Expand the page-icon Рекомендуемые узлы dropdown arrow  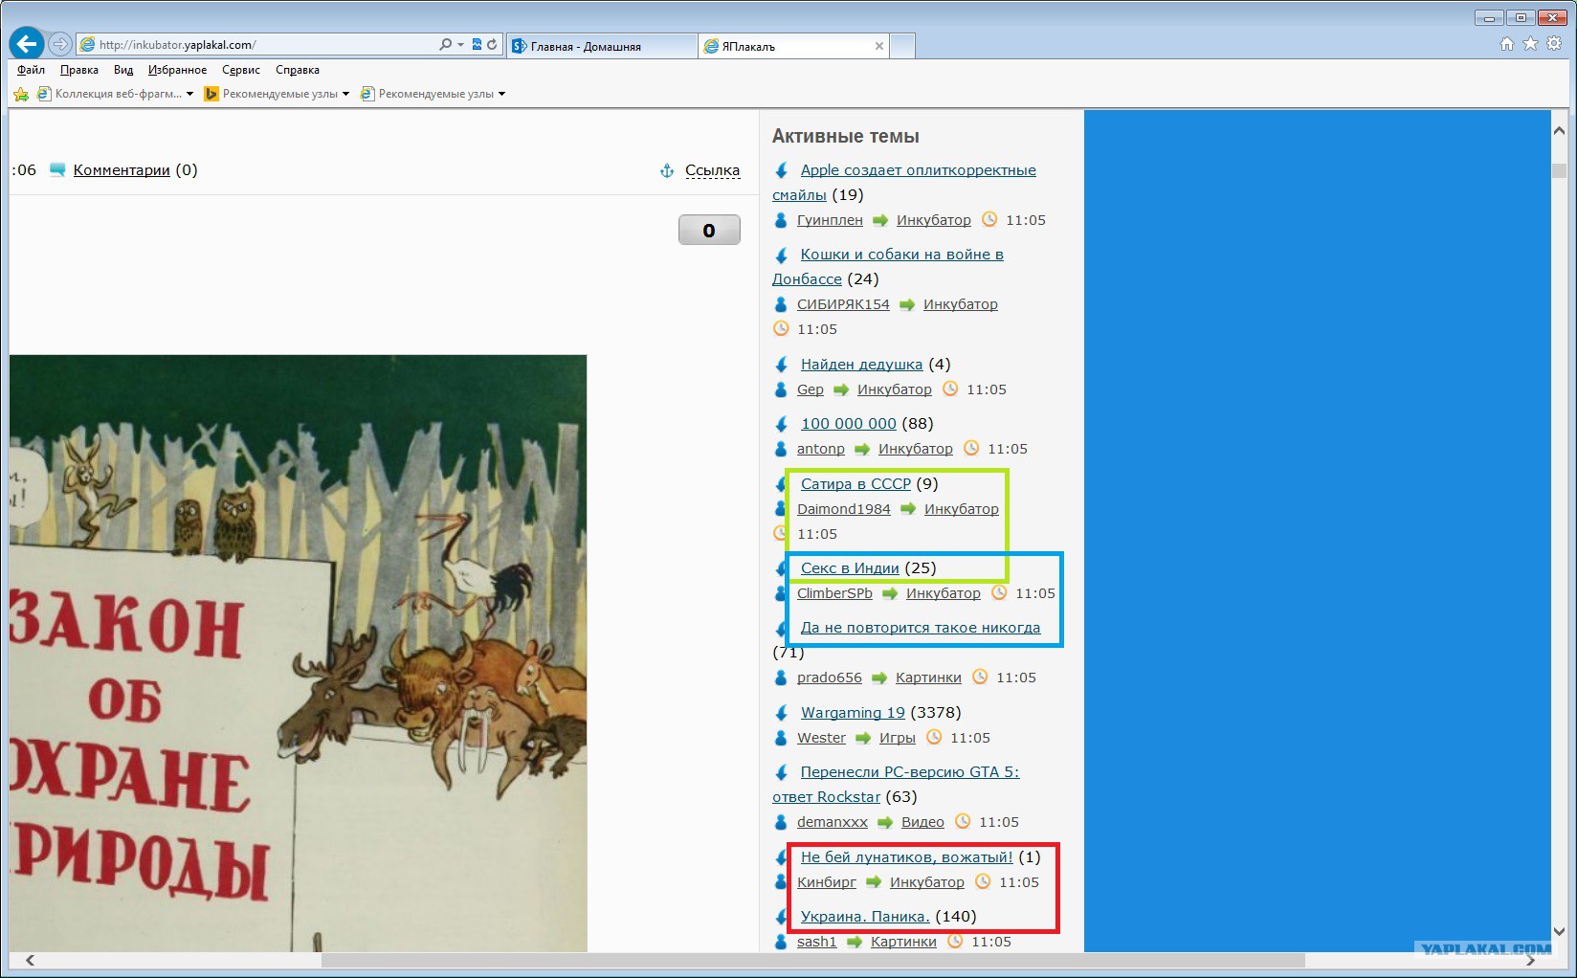[501, 94]
